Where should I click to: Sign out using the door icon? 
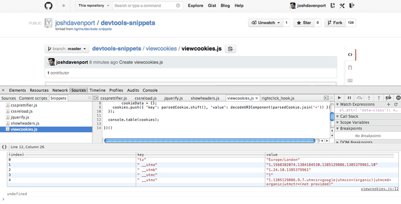[351, 6]
